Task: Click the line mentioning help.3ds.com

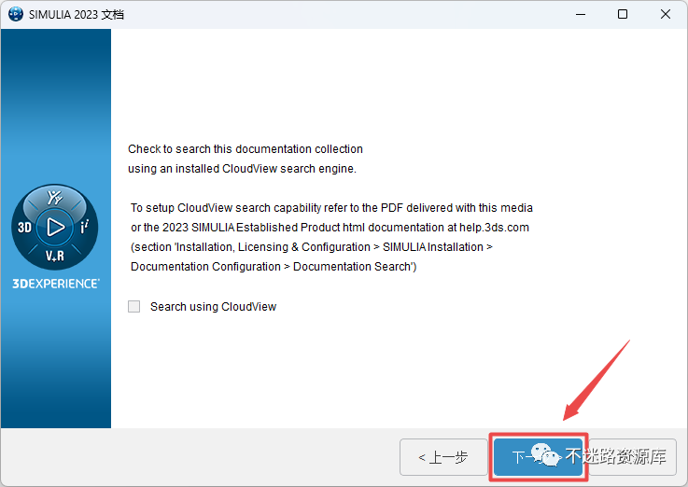Action: (x=330, y=228)
